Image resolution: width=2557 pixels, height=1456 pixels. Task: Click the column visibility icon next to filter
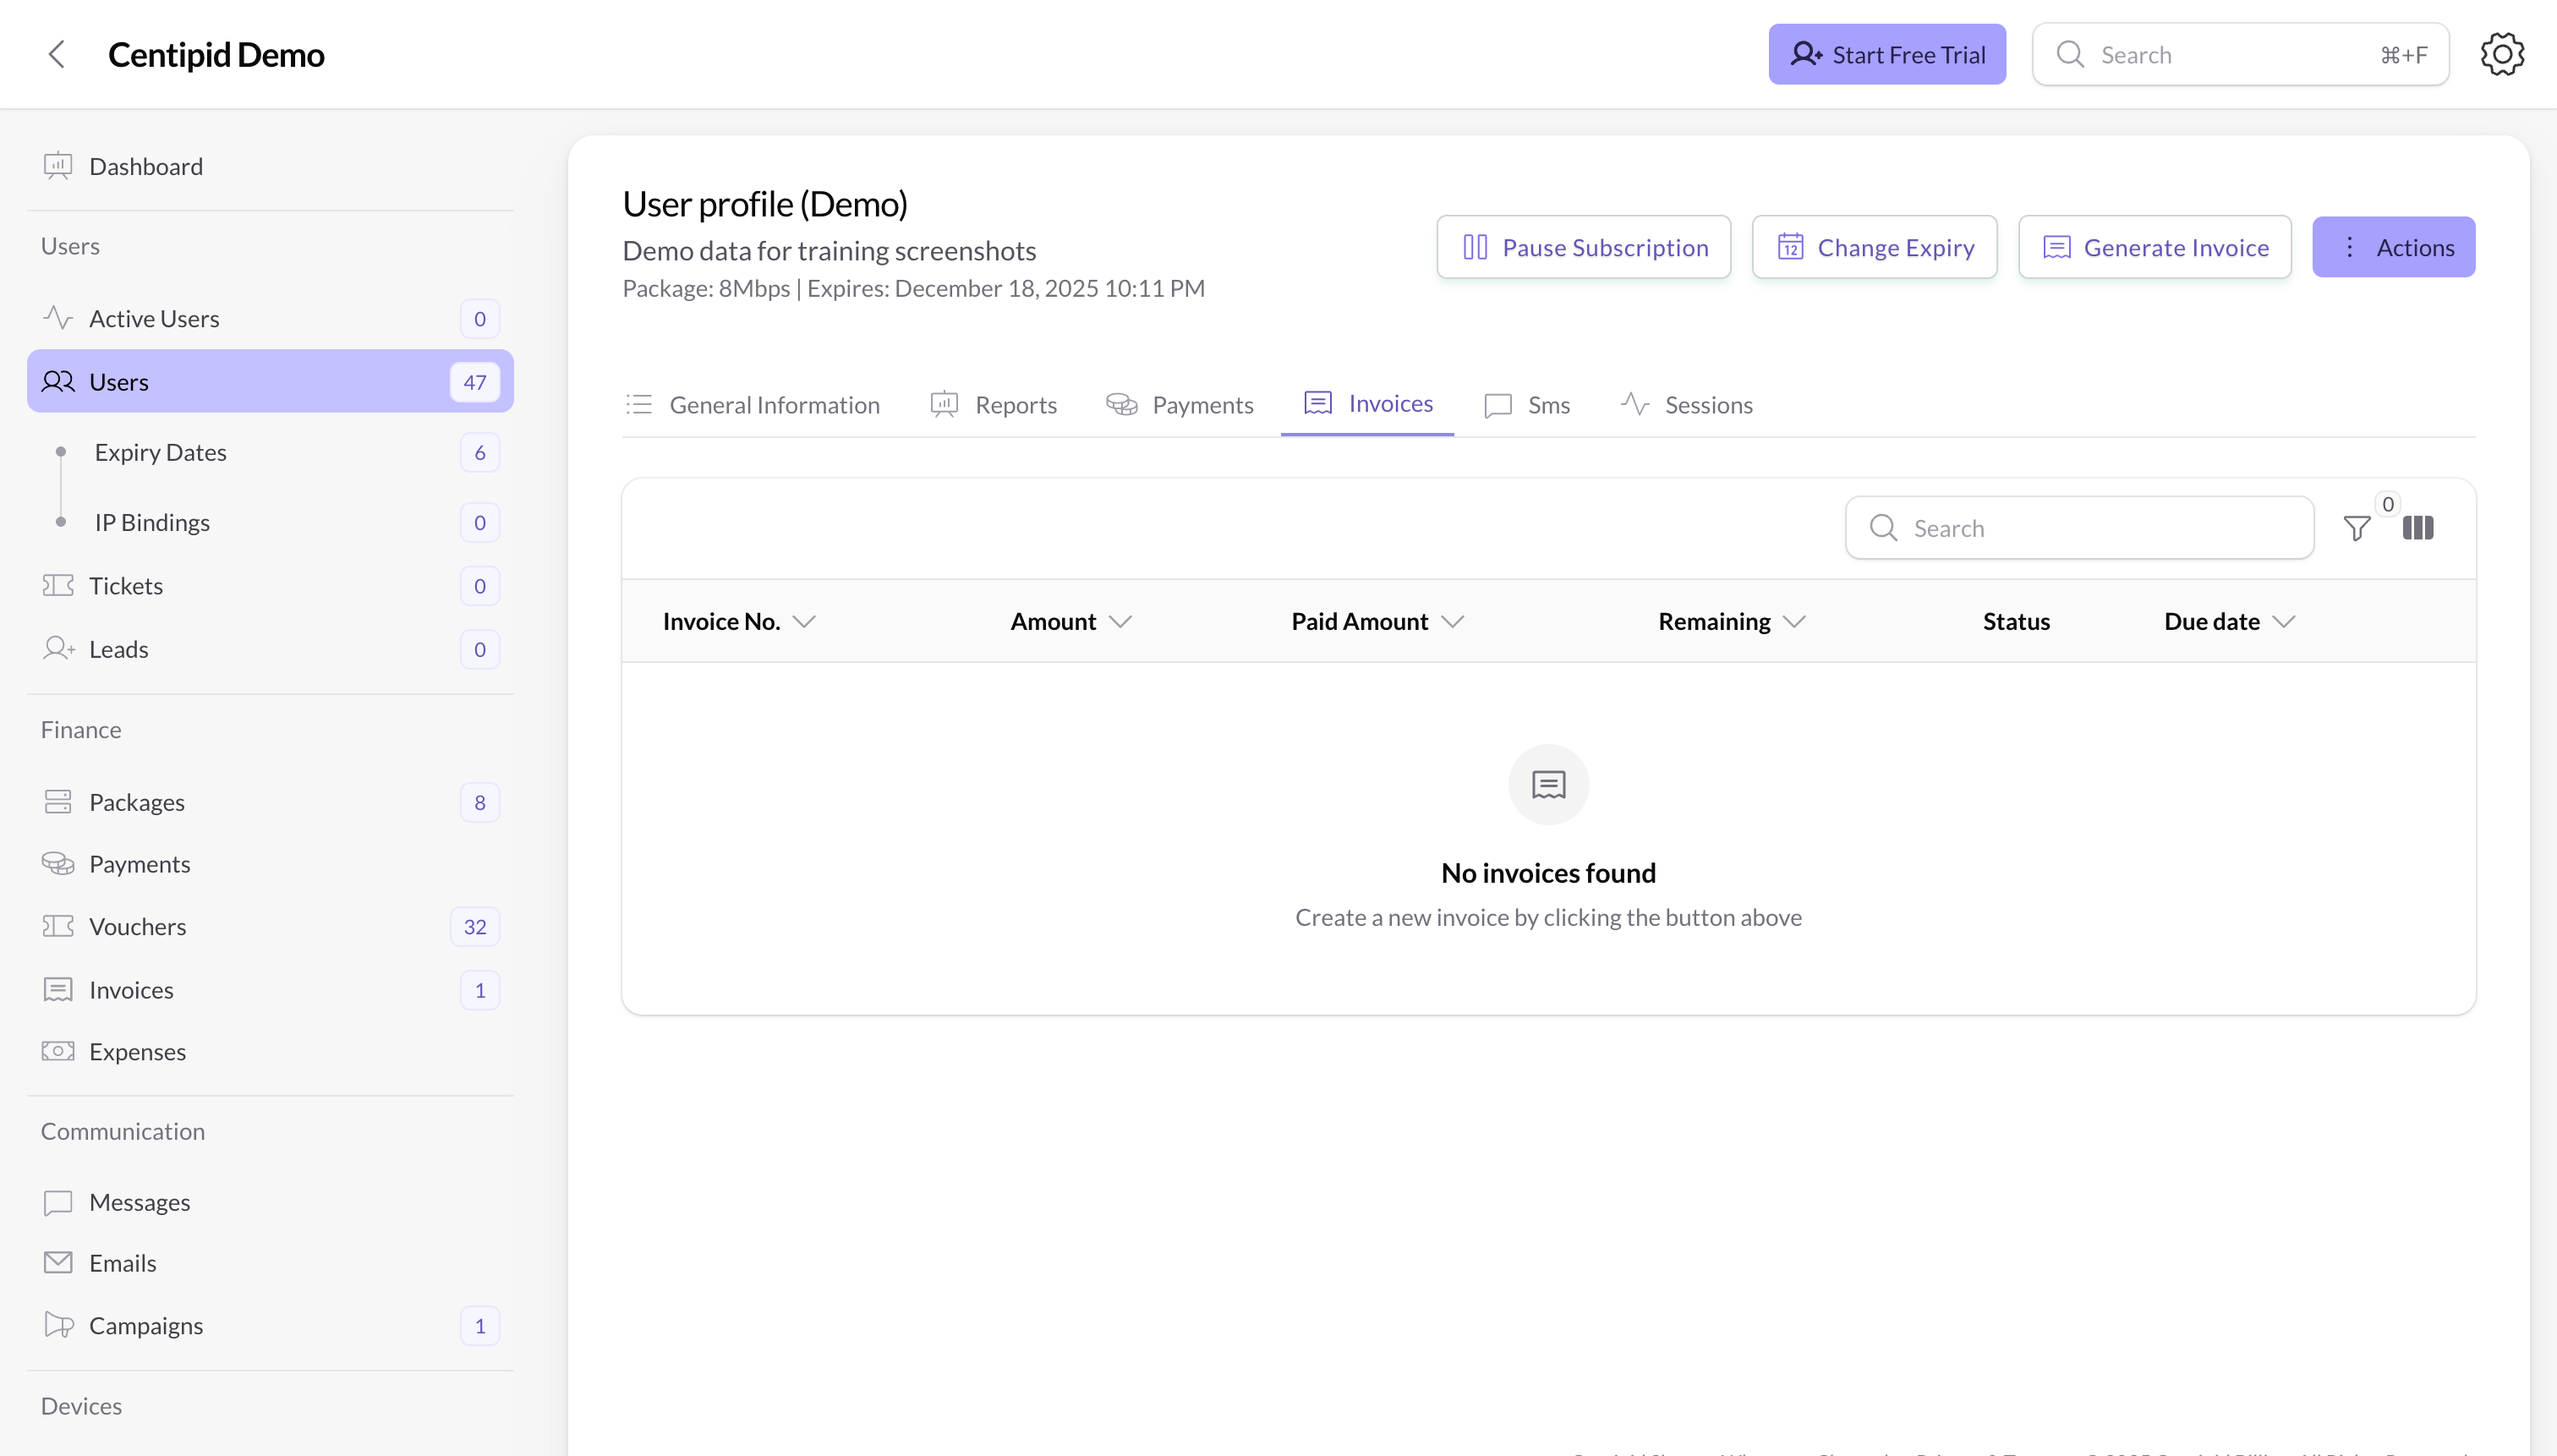[2419, 527]
